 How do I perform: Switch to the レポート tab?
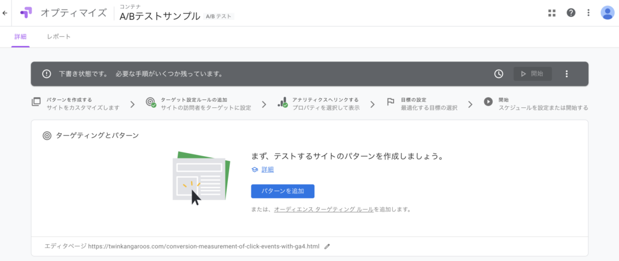(x=59, y=37)
